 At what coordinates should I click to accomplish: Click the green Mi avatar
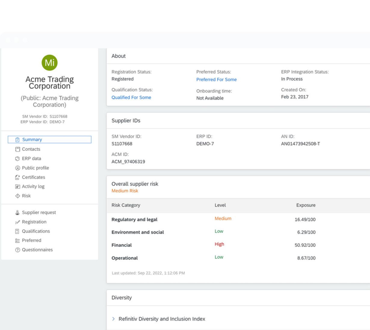point(50,63)
